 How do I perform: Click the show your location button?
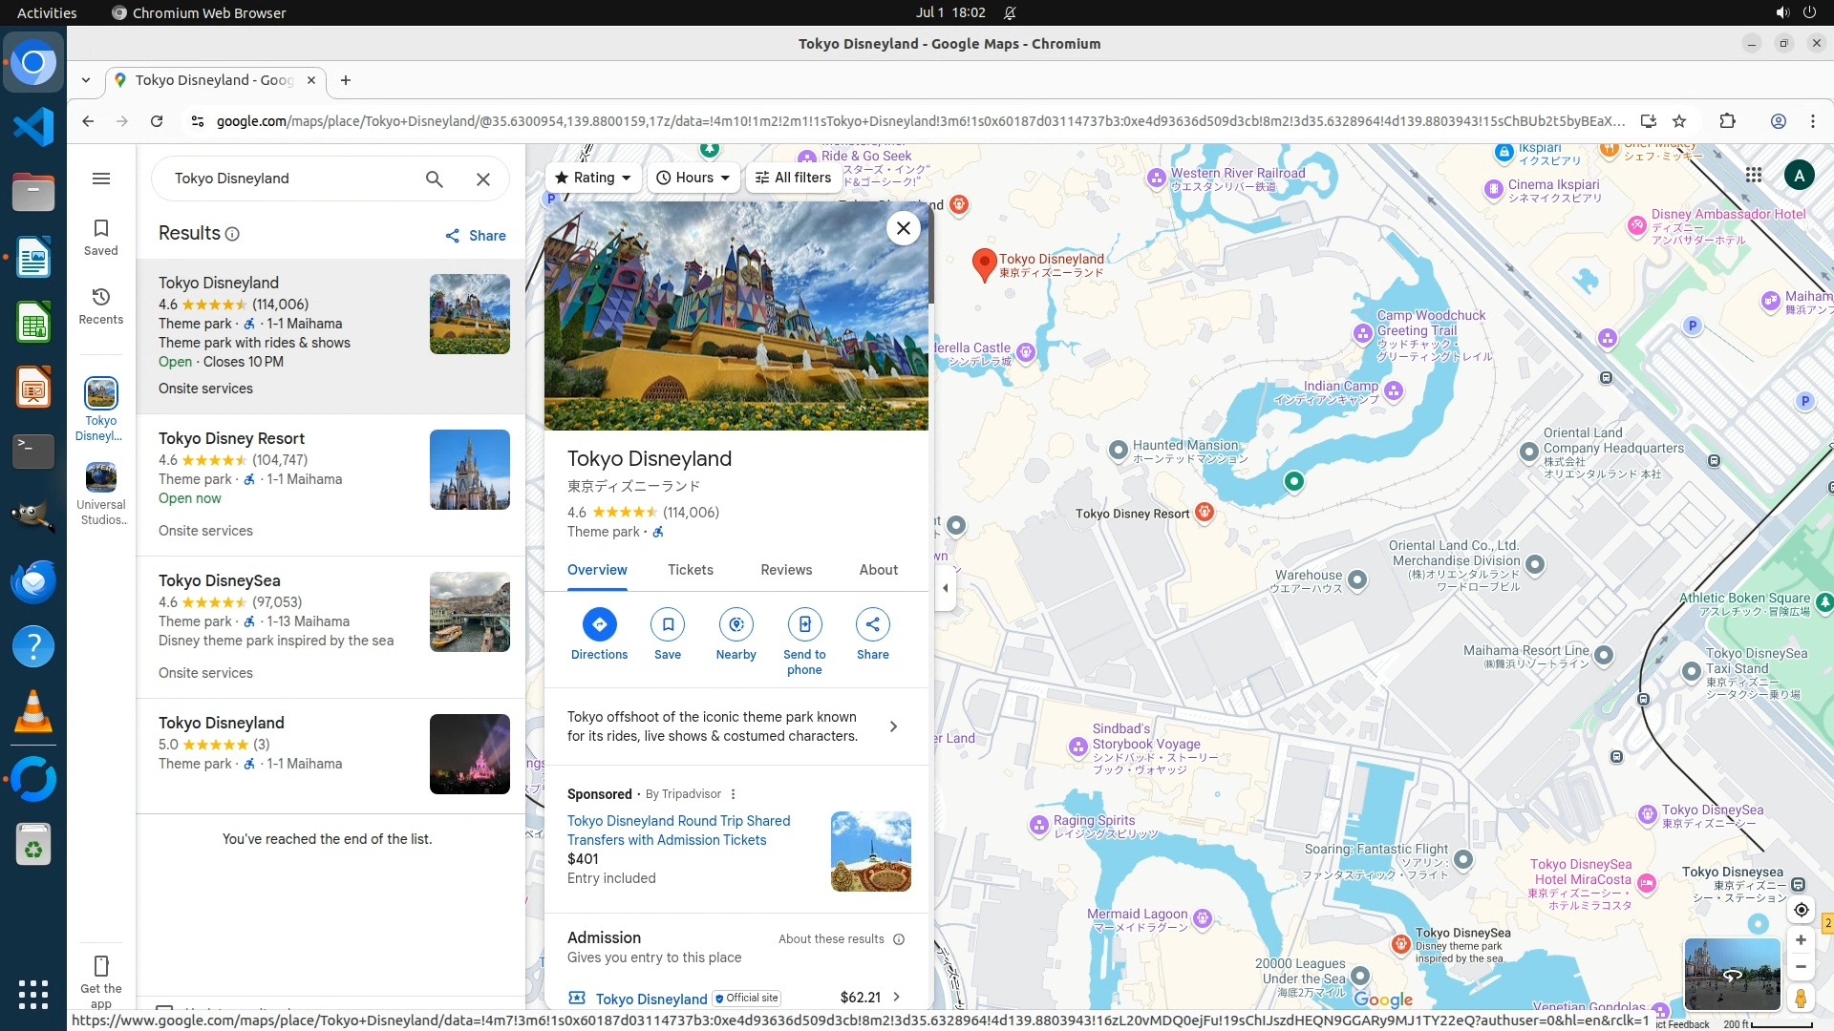click(x=1801, y=910)
